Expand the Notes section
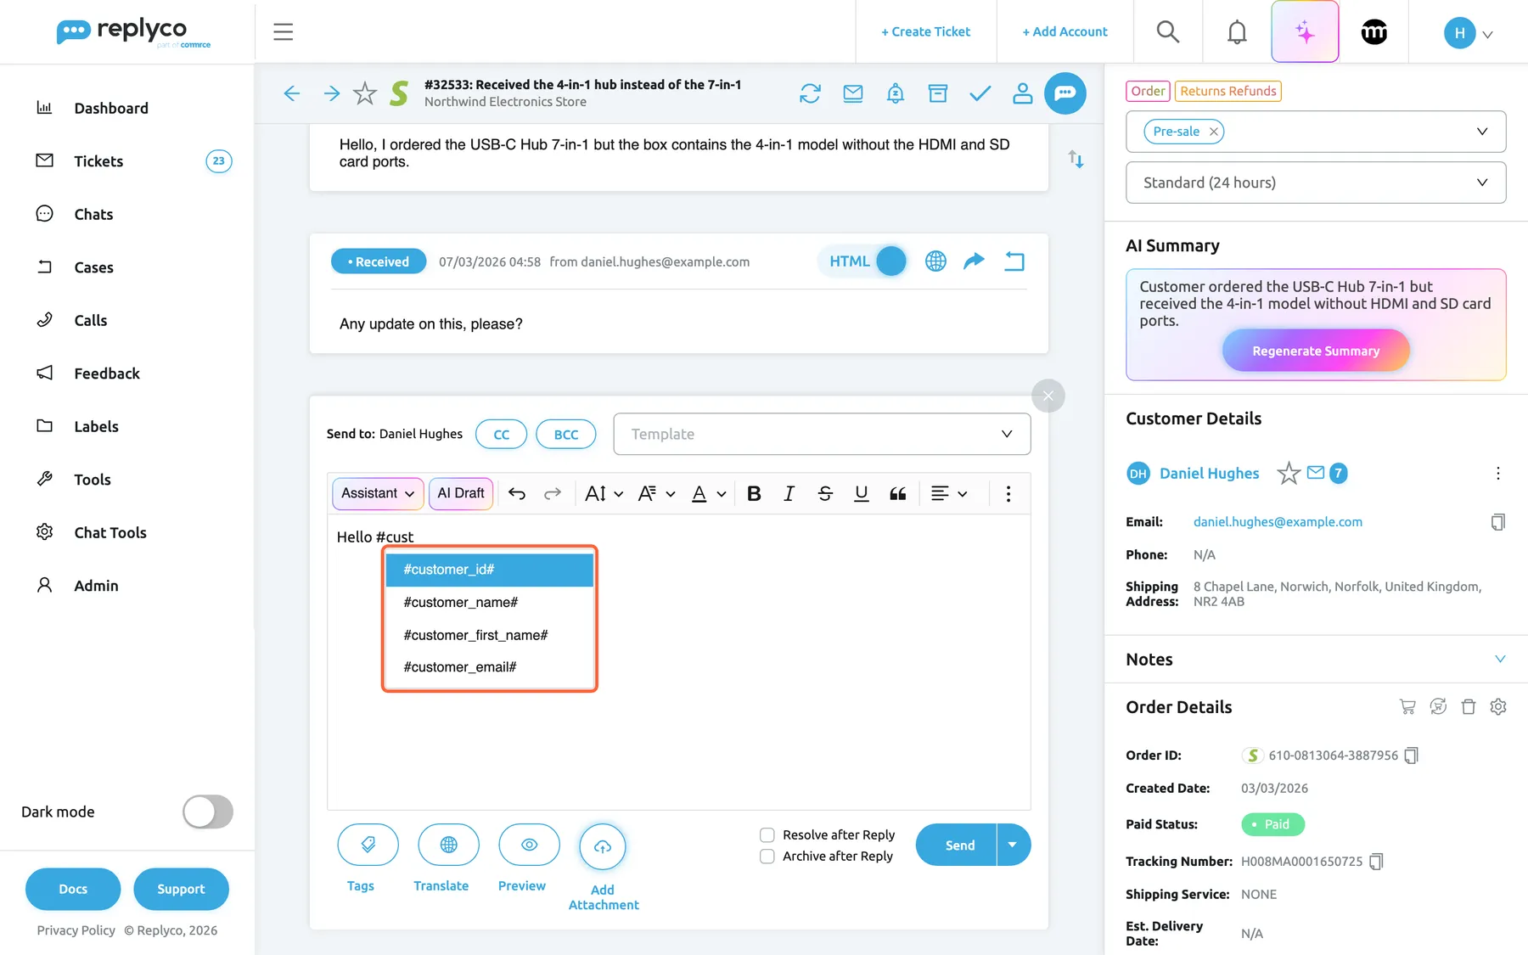 pos(1499,660)
